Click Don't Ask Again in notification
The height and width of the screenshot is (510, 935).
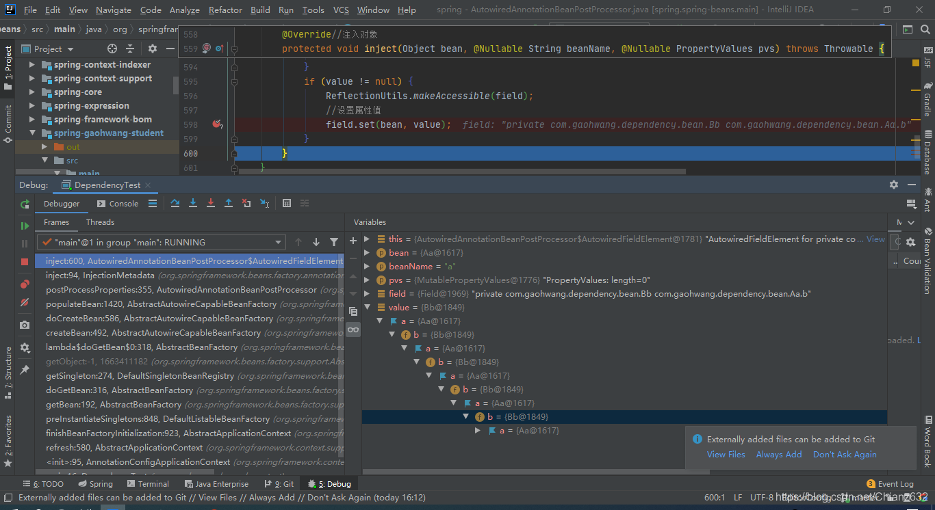845,455
